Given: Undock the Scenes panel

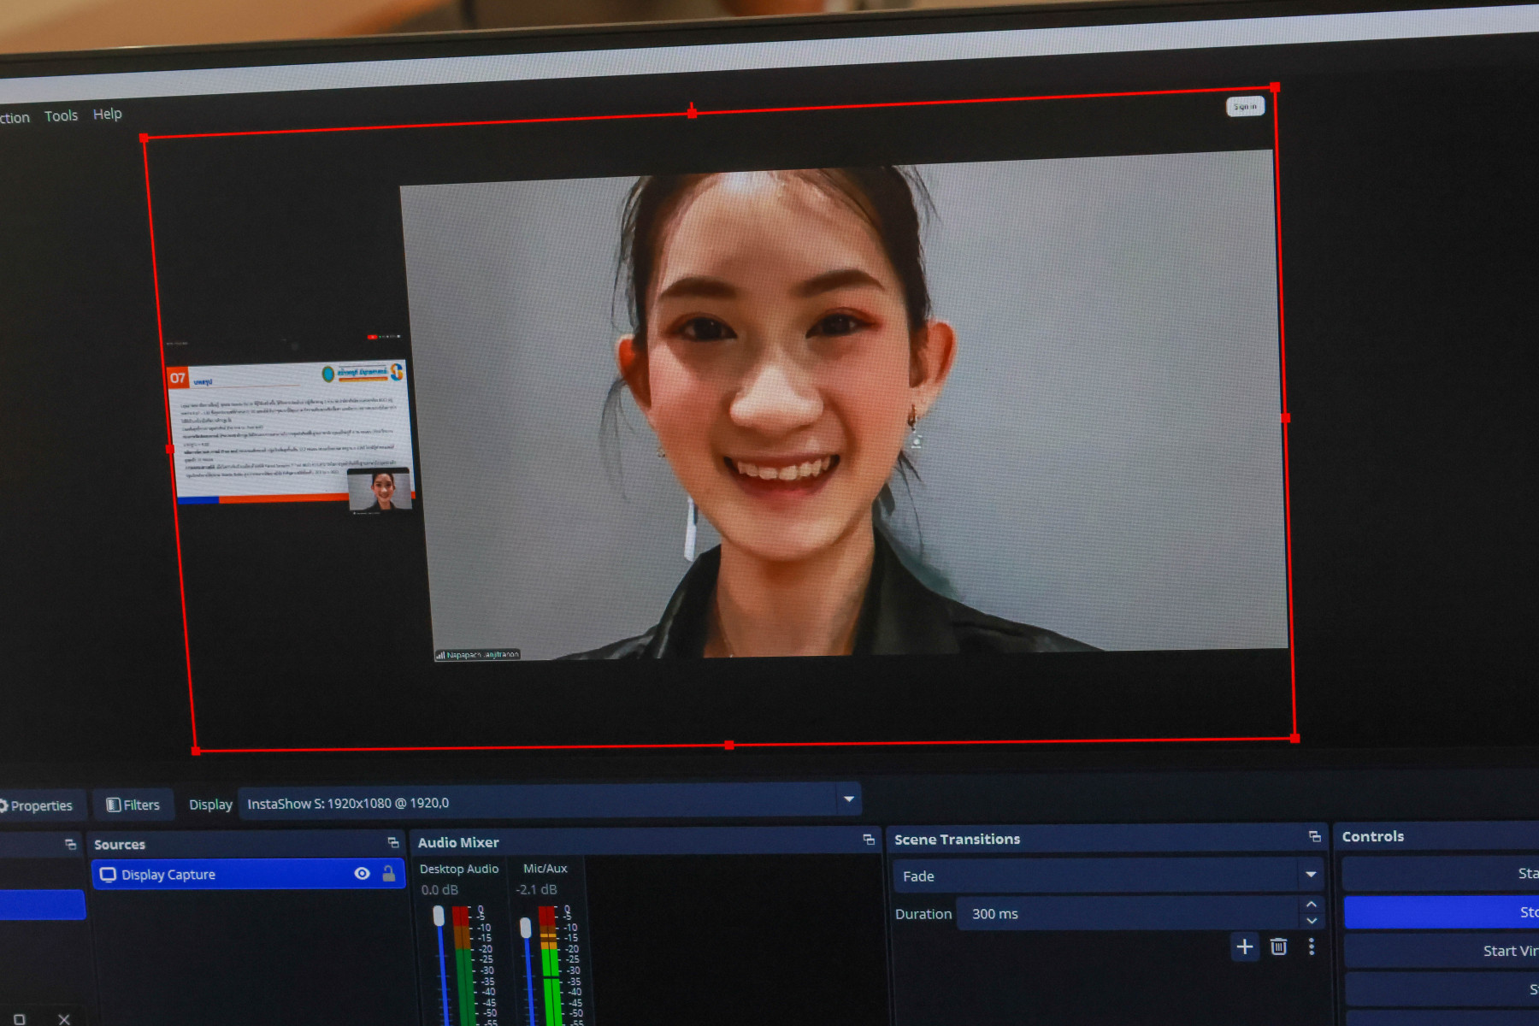Looking at the screenshot, I should (x=70, y=845).
